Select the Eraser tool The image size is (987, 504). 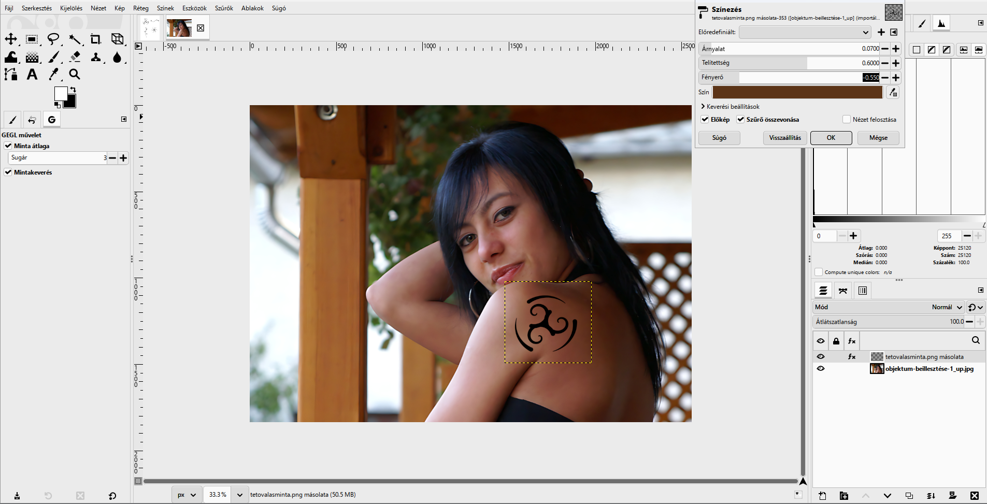click(x=75, y=57)
